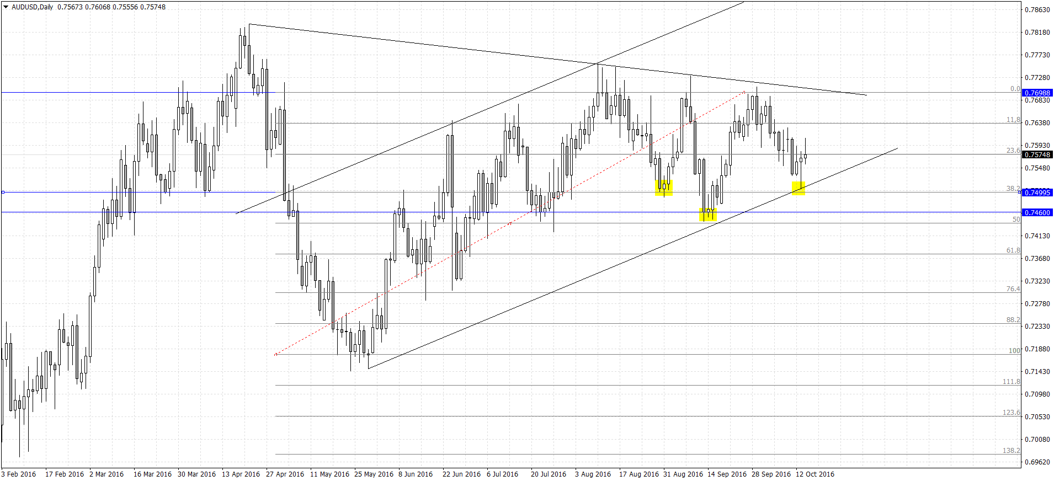
Task: Click the 13 Apr 2016 date label
Action: (x=241, y=474)
